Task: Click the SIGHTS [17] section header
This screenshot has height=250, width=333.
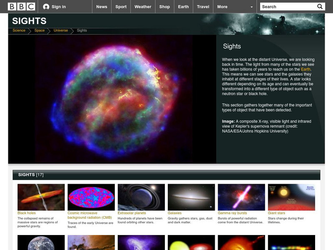Action: click(x=166, y=175)
